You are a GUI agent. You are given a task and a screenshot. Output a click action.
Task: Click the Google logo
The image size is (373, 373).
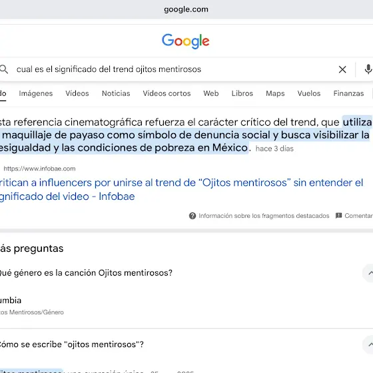click(x=186, y=41)
